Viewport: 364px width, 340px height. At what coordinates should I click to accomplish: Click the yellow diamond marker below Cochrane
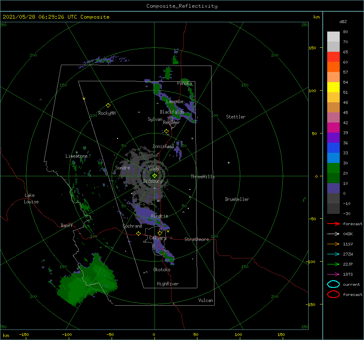138,233
